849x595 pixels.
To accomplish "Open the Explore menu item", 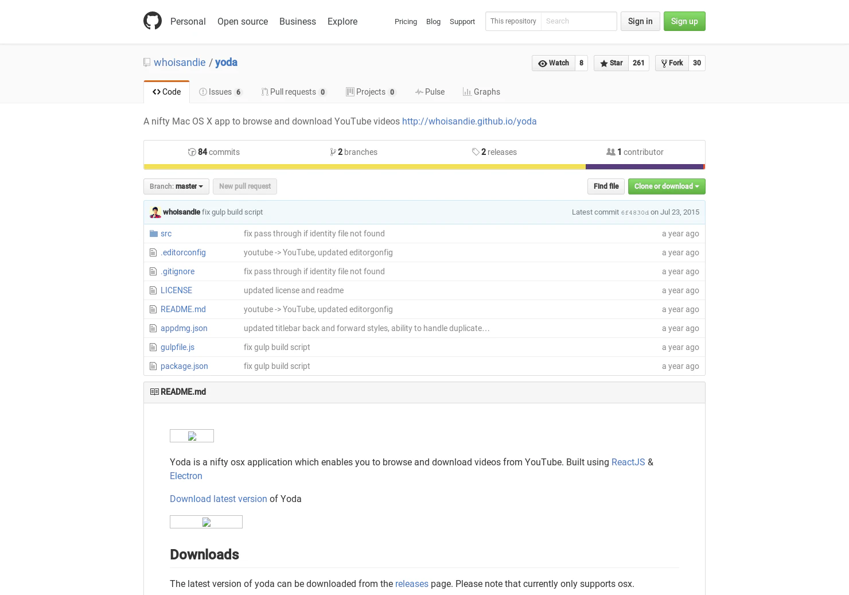I will 342,21.
